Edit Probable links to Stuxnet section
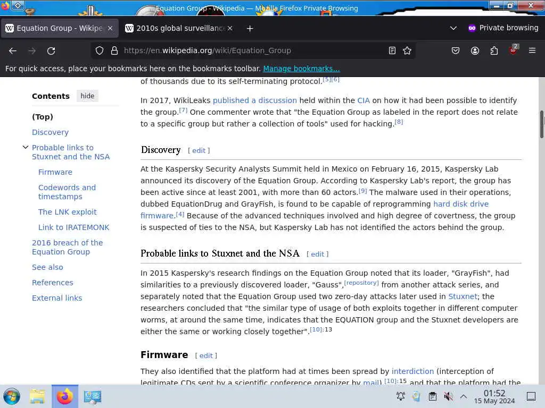 (x=317, y=254)
